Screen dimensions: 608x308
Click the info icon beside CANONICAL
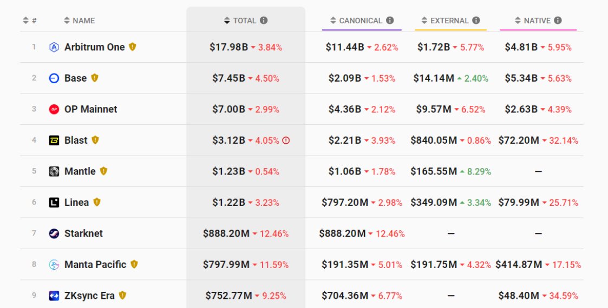(390, 20)
